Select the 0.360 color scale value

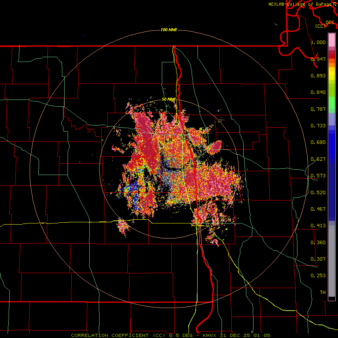pos(318,243)
